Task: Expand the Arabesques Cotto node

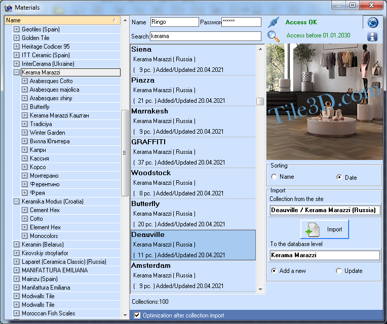Action: 24,81
